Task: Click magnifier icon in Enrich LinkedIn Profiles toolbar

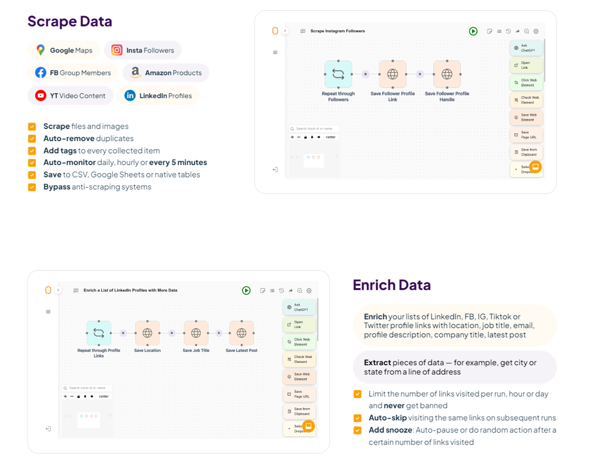Action: coord(299,290)
